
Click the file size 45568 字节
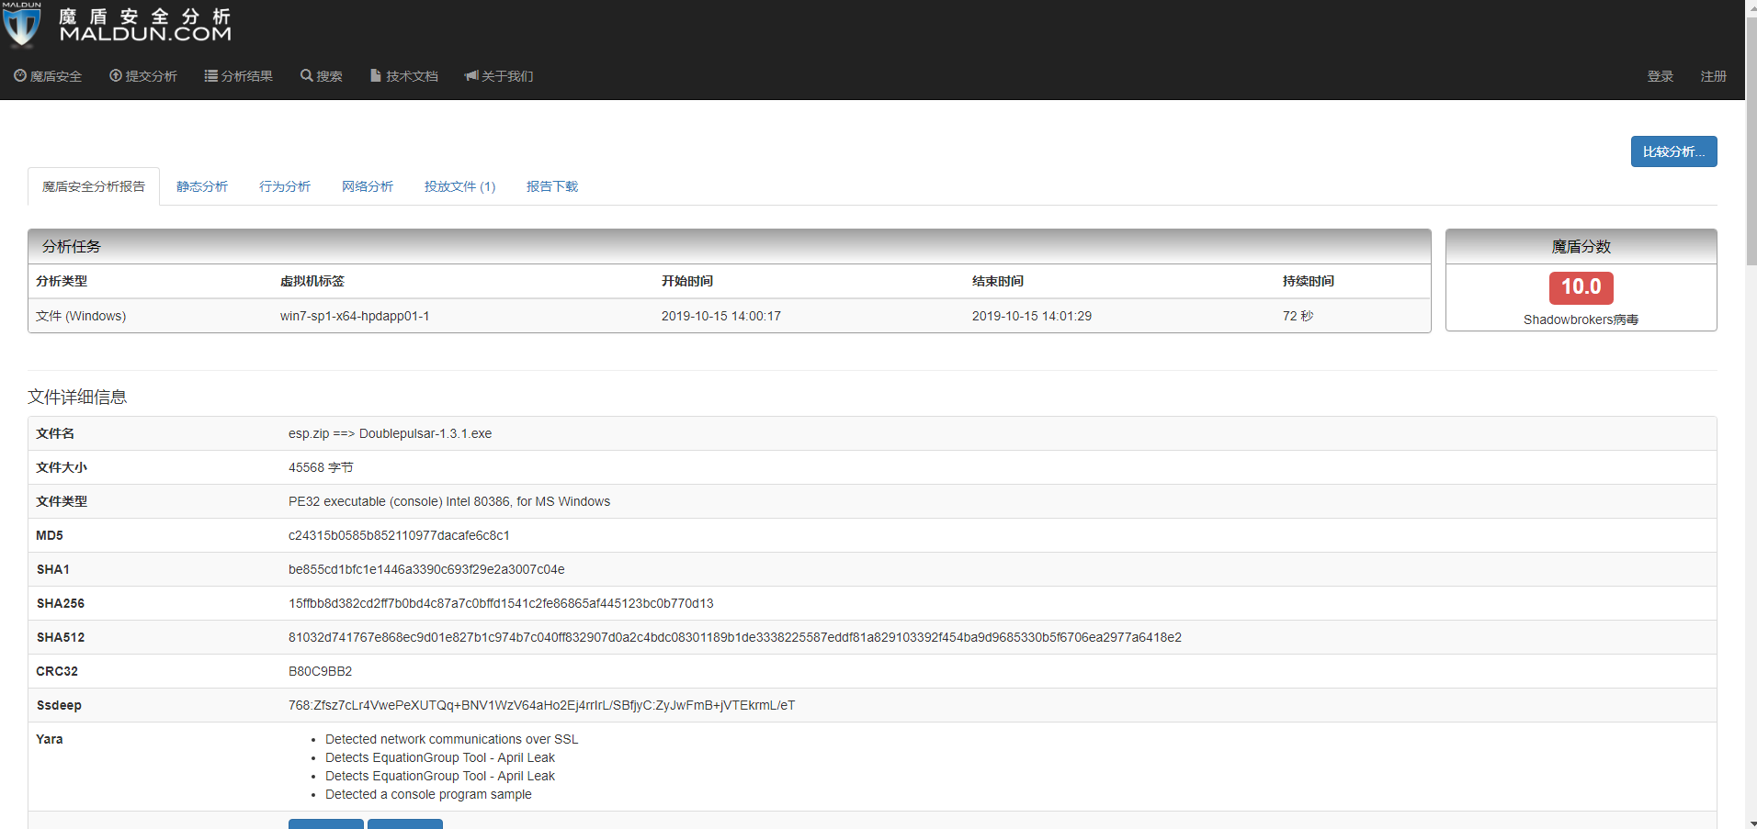[x=321, y=467]
